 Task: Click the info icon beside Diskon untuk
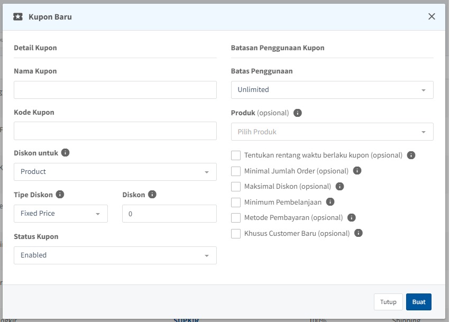[x=66, y=153]
